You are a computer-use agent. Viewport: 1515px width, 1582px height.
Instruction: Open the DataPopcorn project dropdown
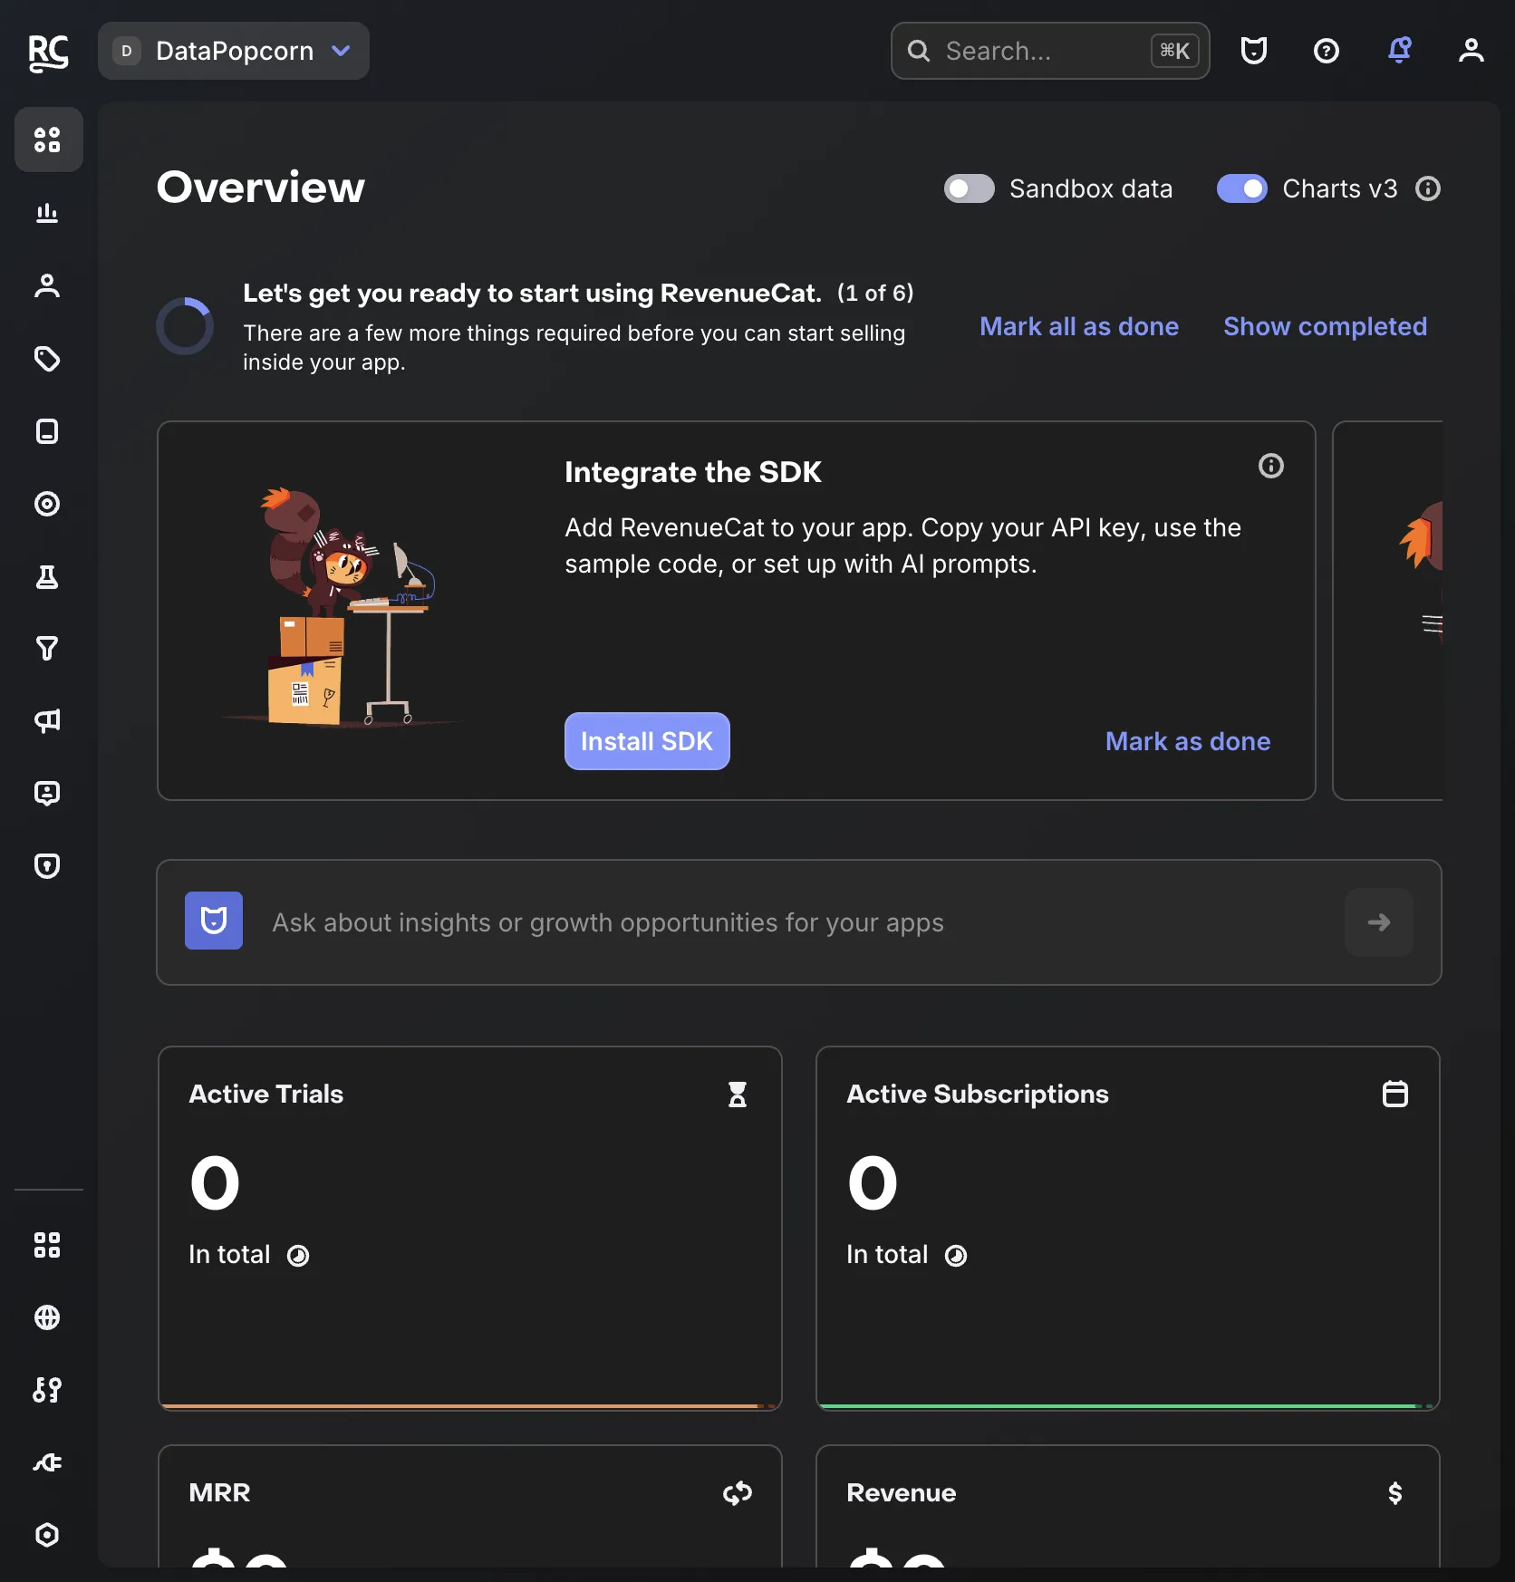pos(234,51)
